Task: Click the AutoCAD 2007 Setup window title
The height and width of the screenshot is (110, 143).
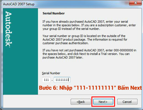Action: click(x=19, y=4)
